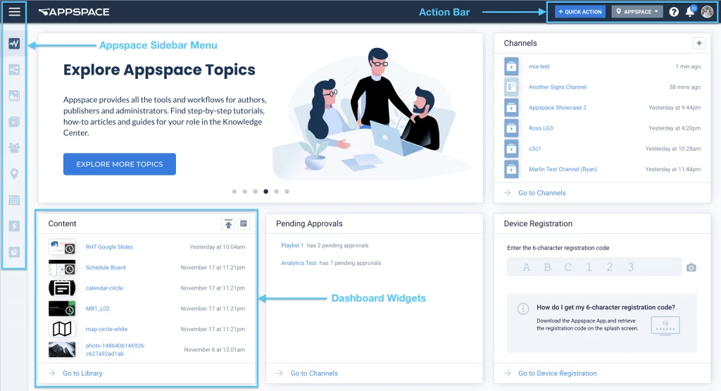Screen dimensions: 721x391
Task: Open the notifications bell
Action: 690,12
